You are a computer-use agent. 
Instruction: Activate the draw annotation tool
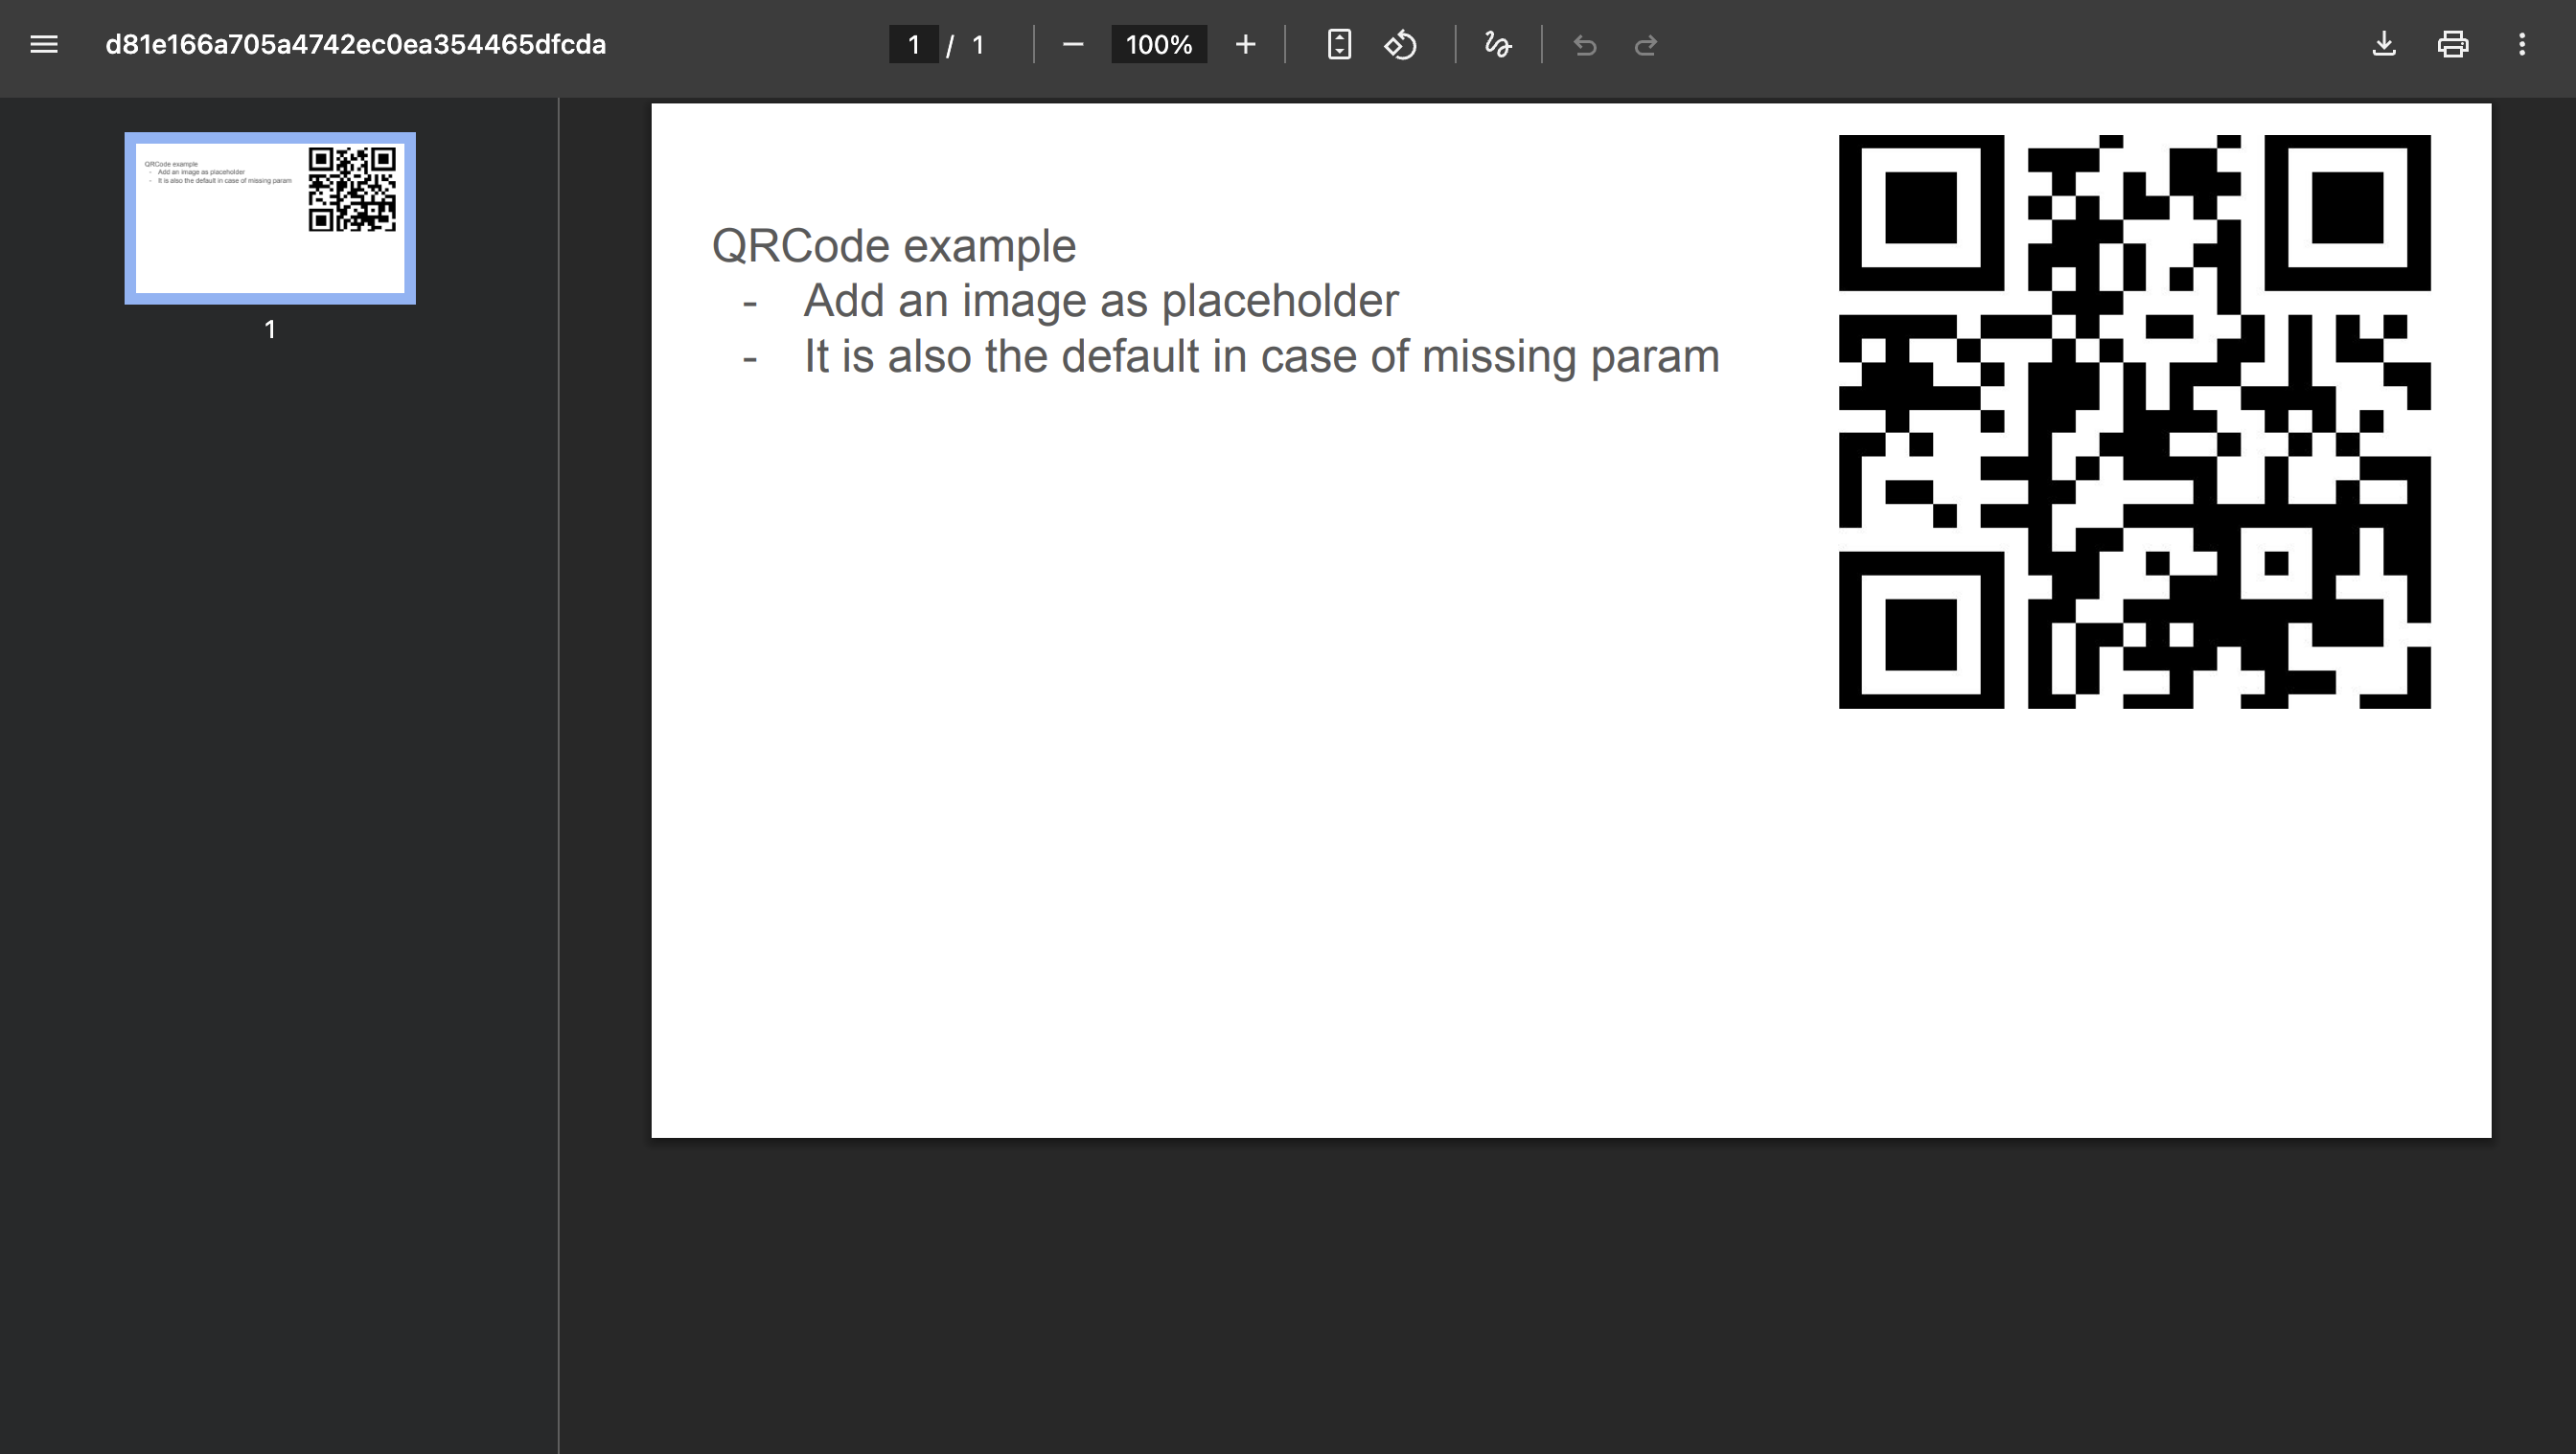click(x=1497, y=45)
